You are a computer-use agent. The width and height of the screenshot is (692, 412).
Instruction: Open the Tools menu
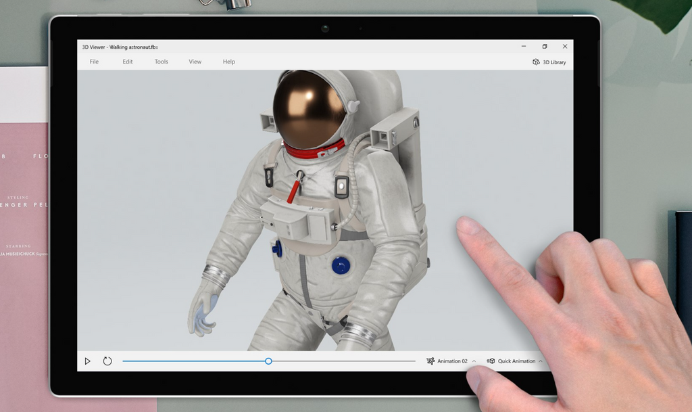pos(161,62)
